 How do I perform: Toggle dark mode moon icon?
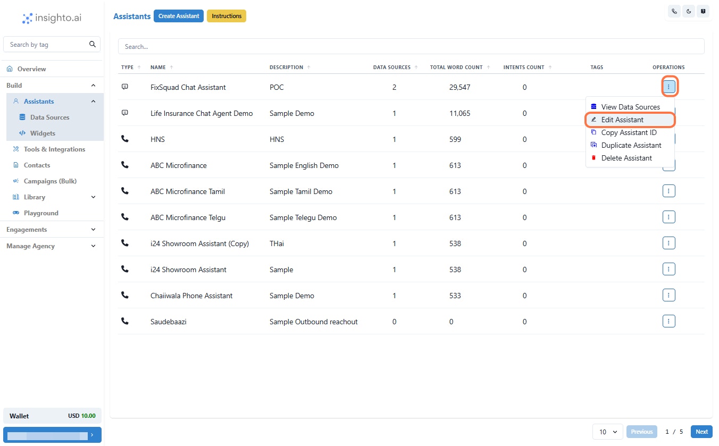(x=689, y=11)
